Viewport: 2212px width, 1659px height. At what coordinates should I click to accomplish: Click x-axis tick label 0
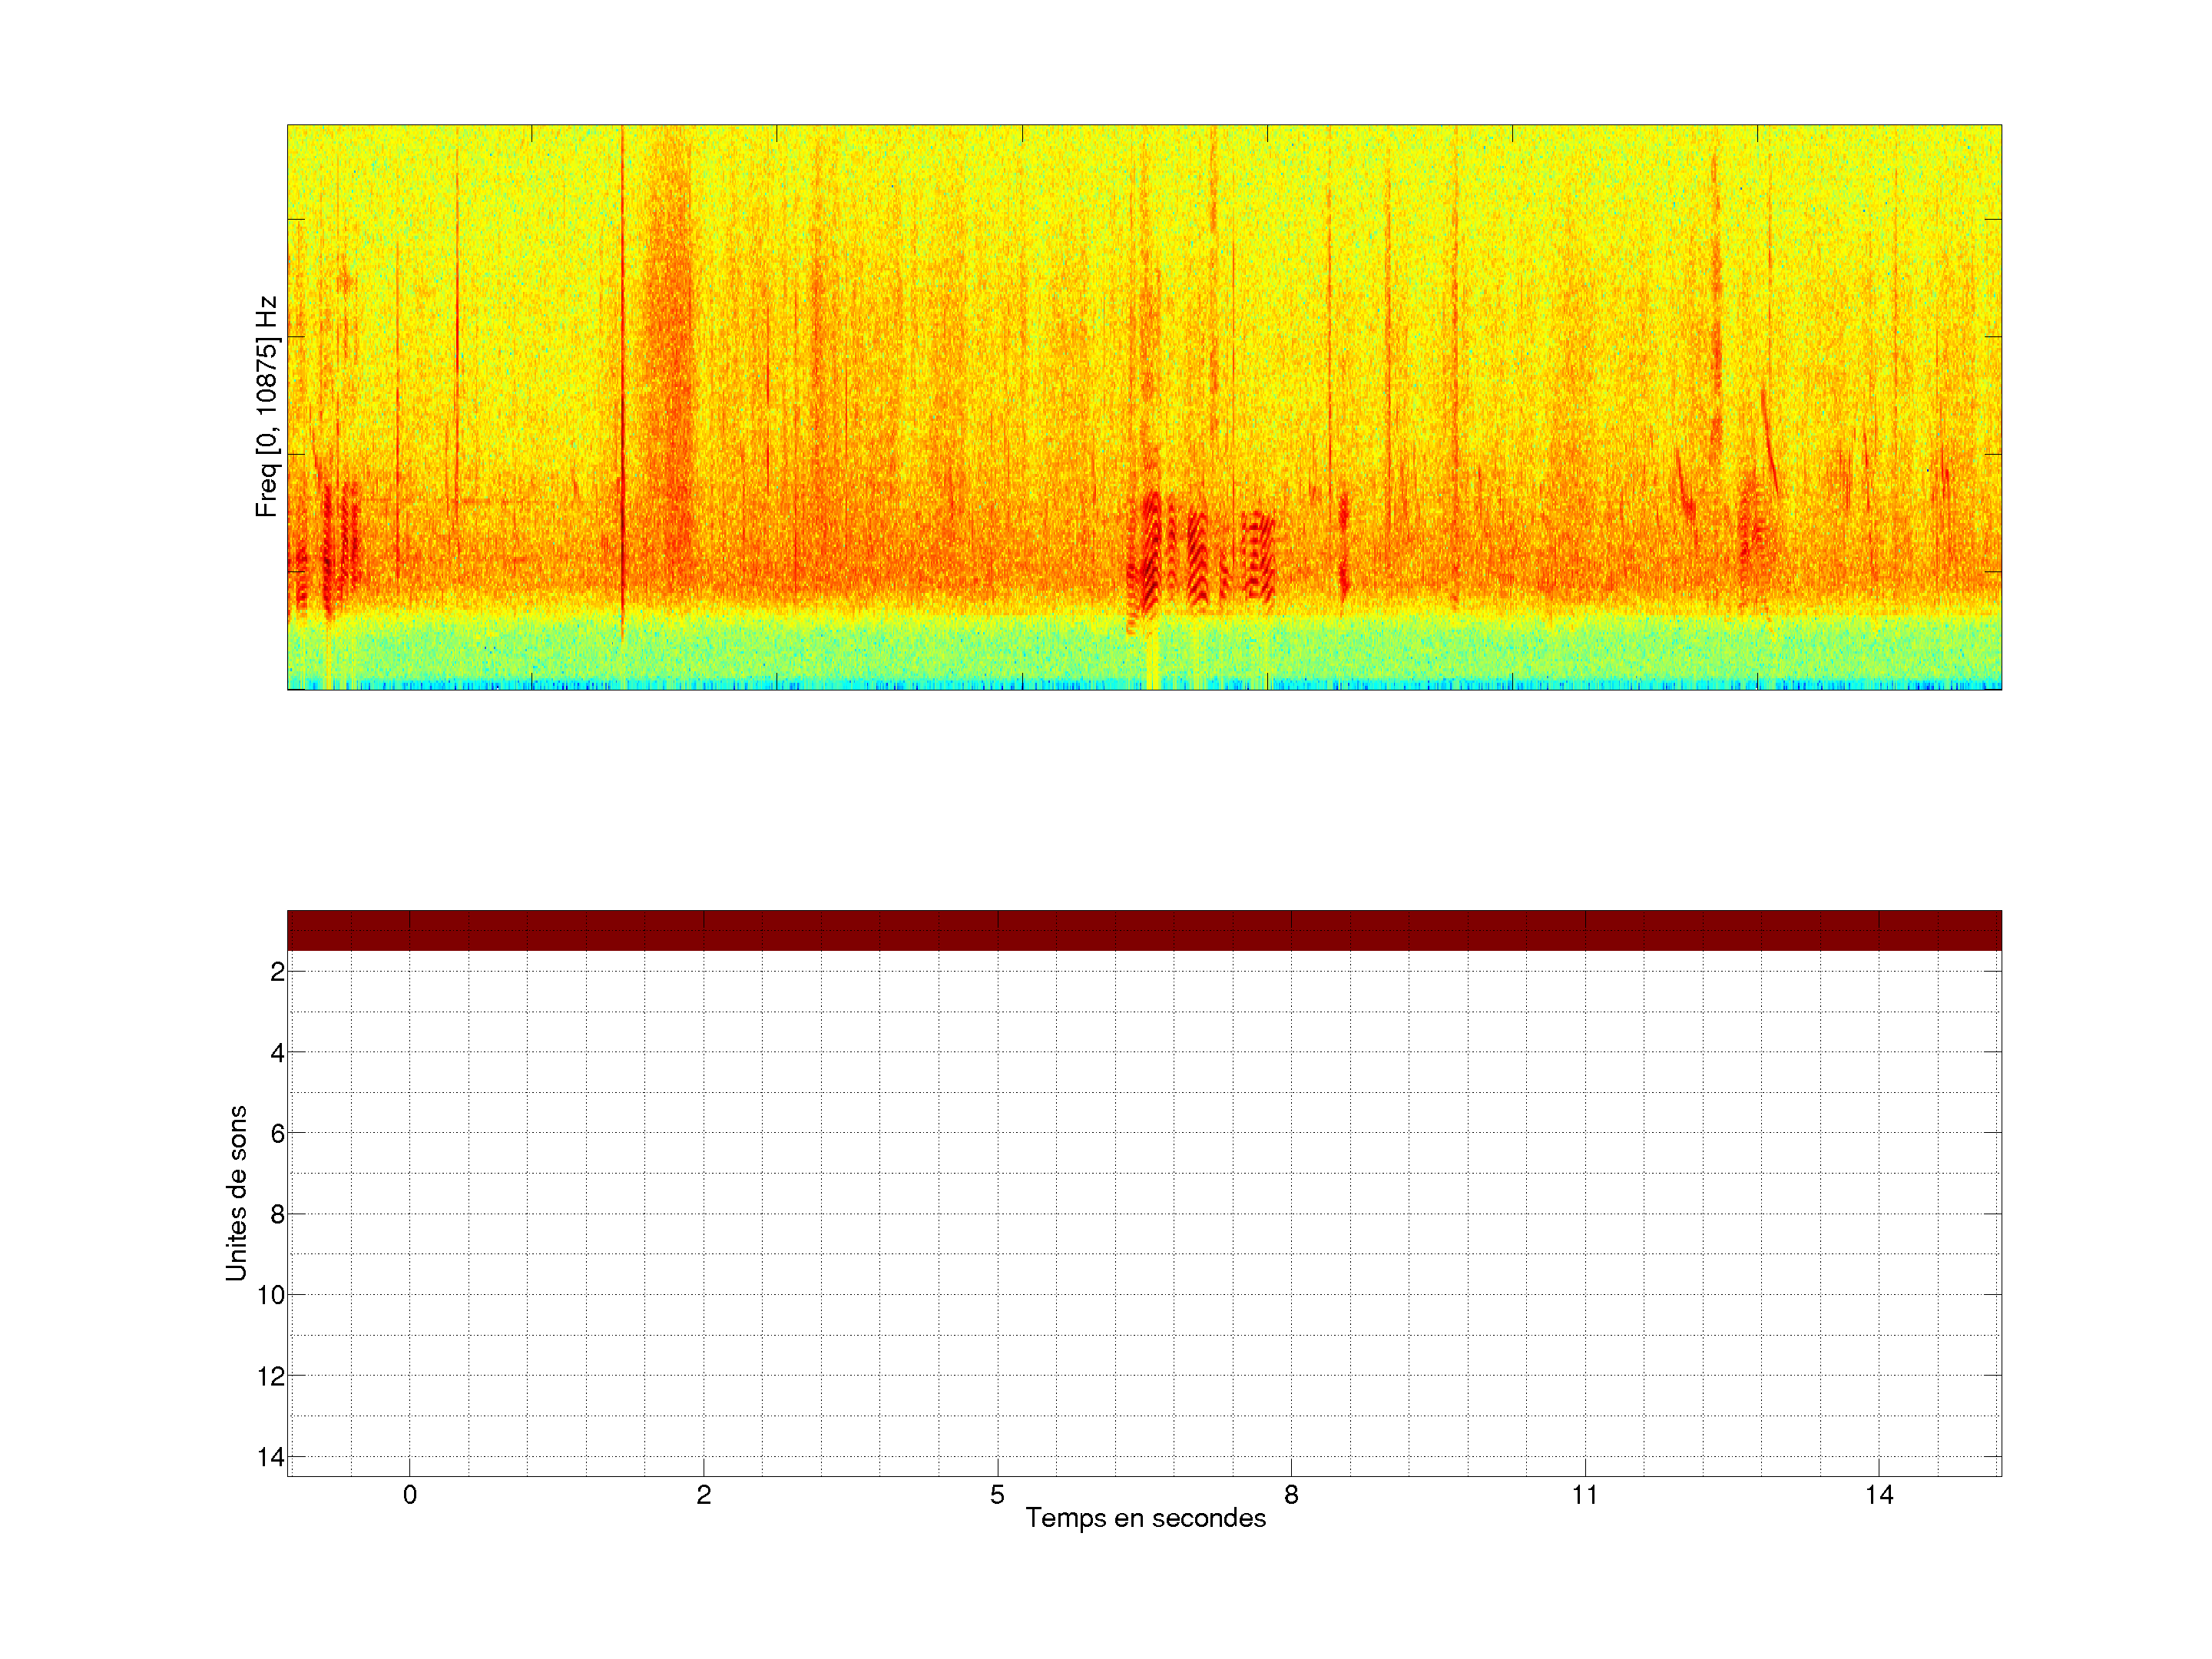coord(410,1495)
